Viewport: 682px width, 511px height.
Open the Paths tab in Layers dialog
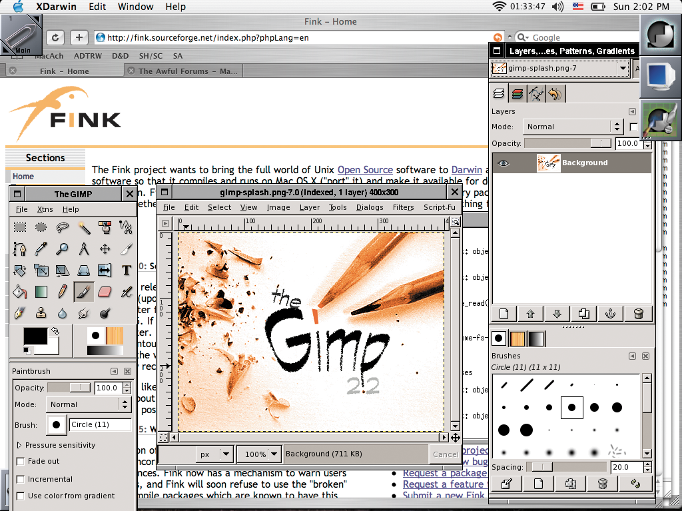[536, 93]
